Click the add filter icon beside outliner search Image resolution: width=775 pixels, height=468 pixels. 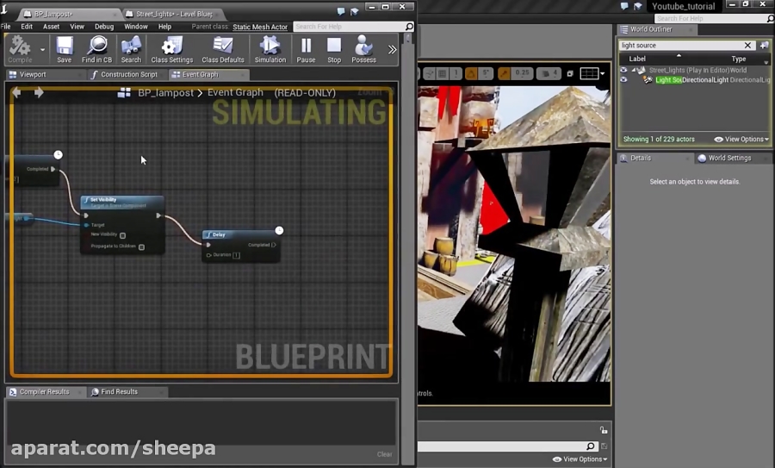[764, 45]
